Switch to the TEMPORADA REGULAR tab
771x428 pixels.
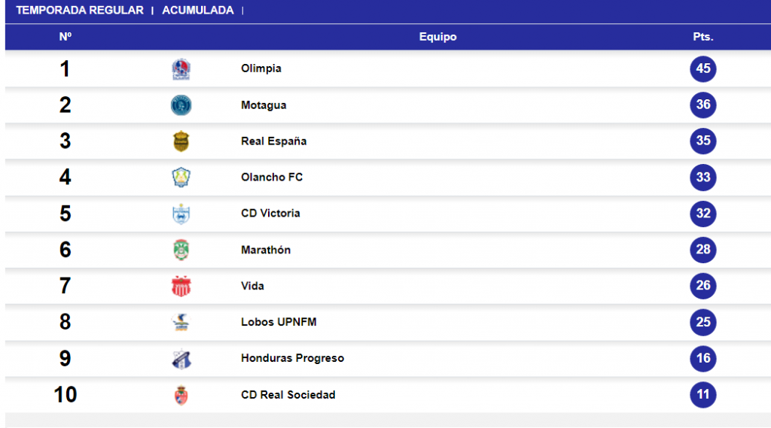tap(80, 11)
